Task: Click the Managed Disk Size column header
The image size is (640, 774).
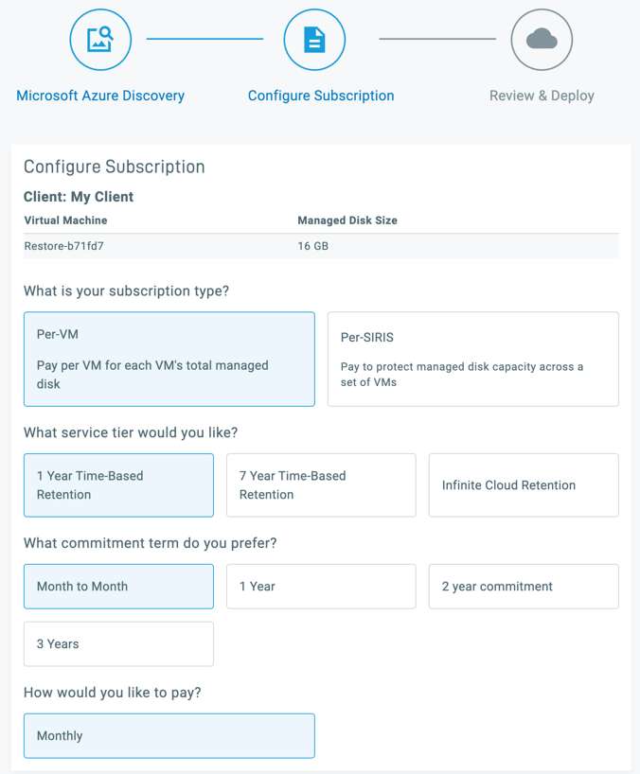Action: pyautogui.click(x=347, y=220)
